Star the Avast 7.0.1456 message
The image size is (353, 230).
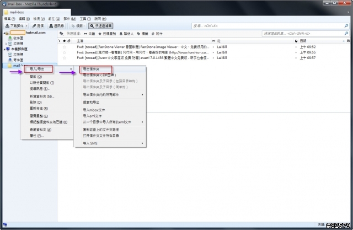65,58
